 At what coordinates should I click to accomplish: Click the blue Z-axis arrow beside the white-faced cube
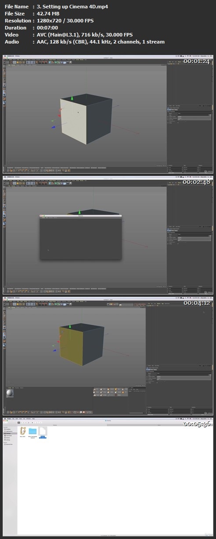point(53,127)
